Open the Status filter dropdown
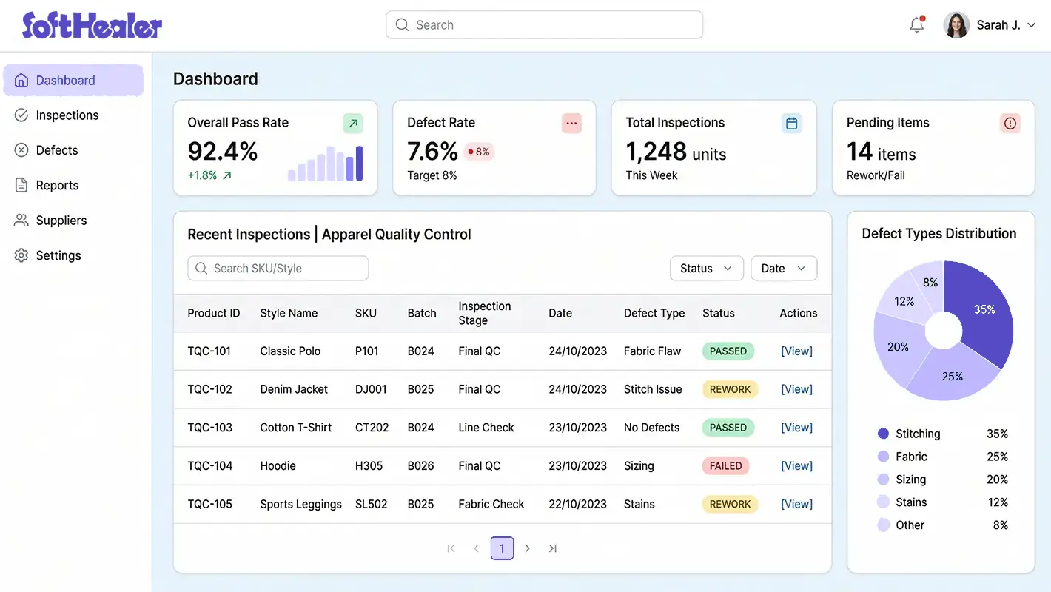The width and height of the screenshot is (1051, 592). click(x=706, y=268)
